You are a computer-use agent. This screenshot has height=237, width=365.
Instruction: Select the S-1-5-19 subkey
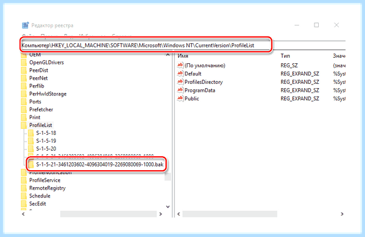tap(46, 141)
